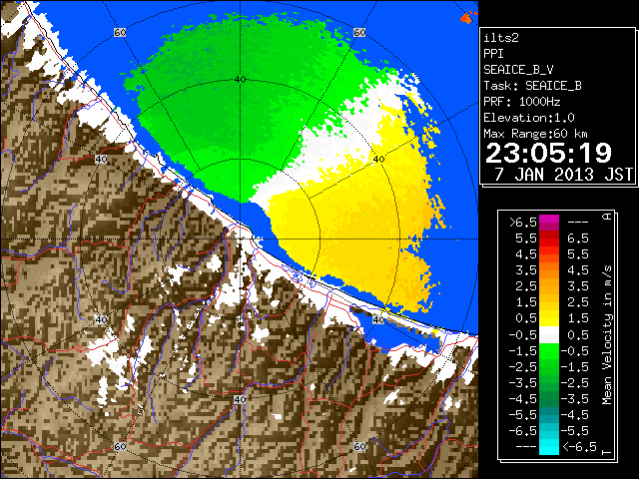Click the letter 'A' atop the legend
Viewport: 639px width, 479px height.
pos(607,216)
